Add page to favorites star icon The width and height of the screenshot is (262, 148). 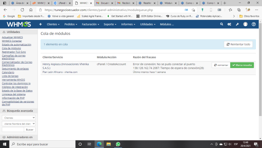(193, 10)
